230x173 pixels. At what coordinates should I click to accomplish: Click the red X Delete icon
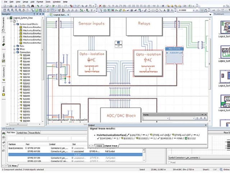pos(100,6)
